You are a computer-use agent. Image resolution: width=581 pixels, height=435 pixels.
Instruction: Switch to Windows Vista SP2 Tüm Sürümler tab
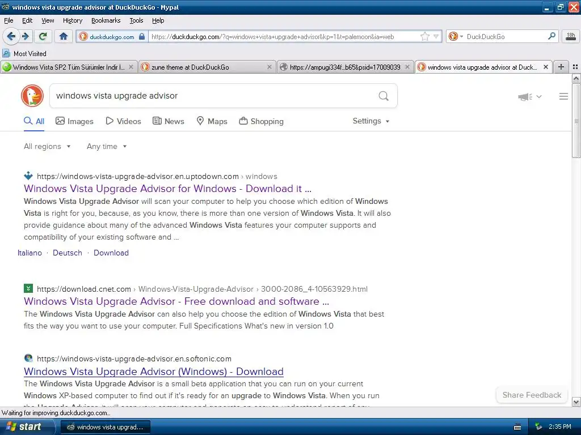[x=69, y=67]
